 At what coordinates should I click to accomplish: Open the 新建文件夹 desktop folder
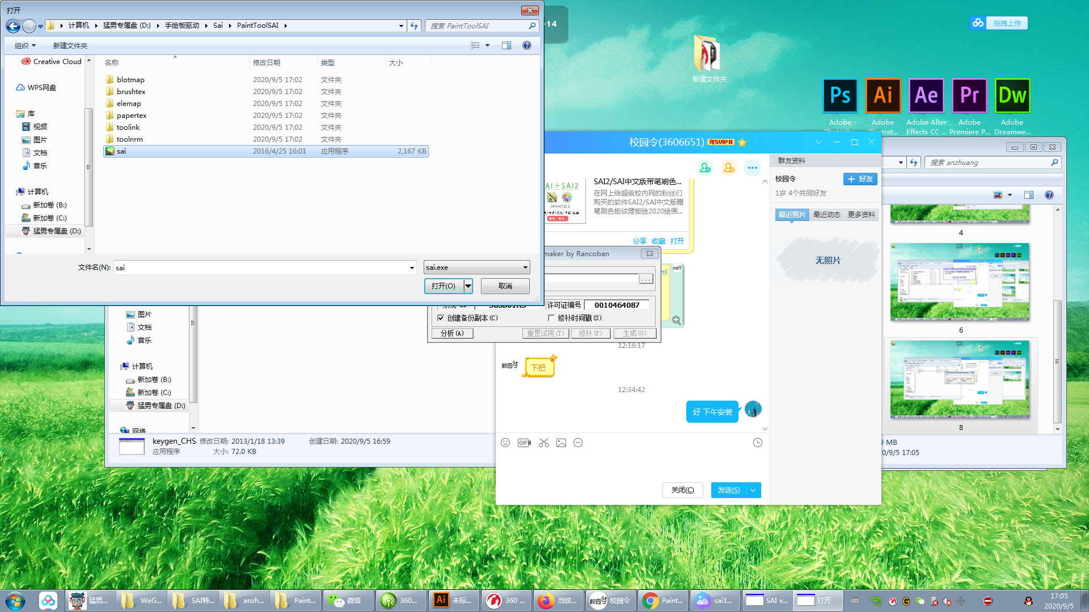709,58
